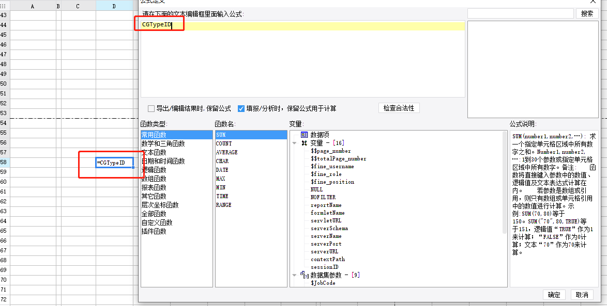Click the formula editor containing CGTypeID
Viewport: 607px width, 306px height.
[x=303, y=59]
